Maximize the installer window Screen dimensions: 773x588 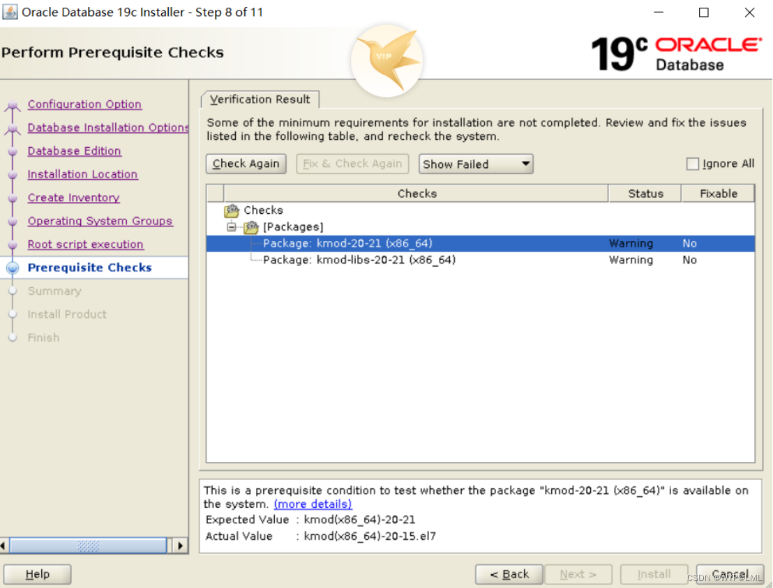point(704,13)
